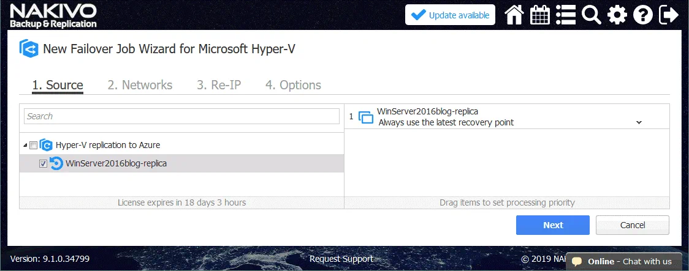689x271 pixels.
Task: Click the Search input field
Action: coord(181,116)
